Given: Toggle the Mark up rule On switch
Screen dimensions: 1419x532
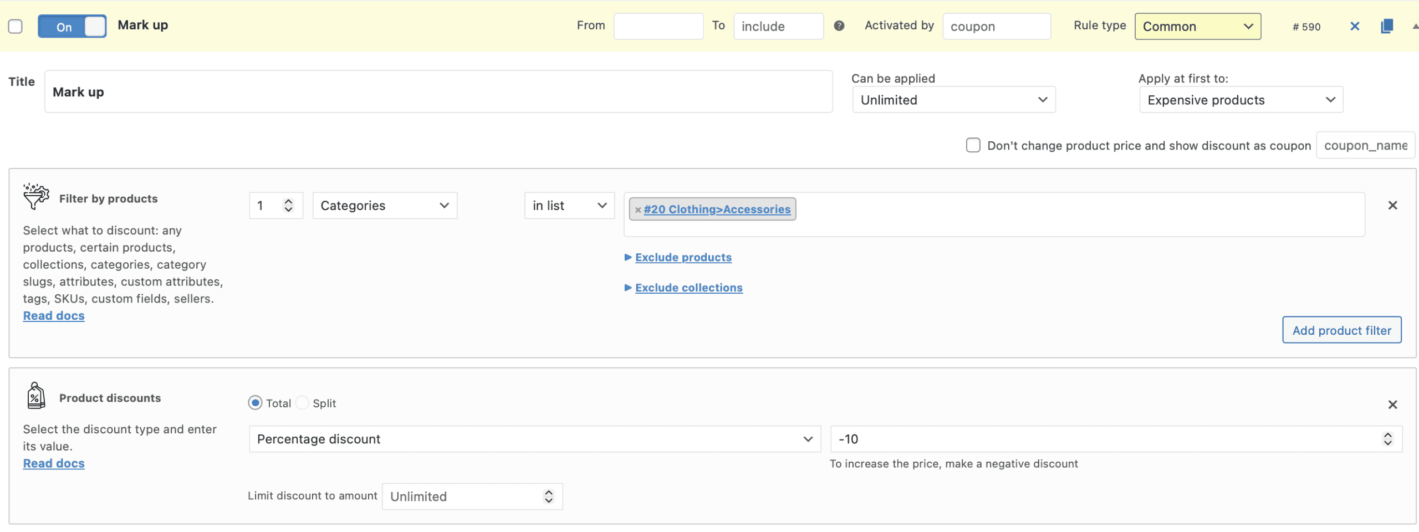Looking at the screenshot, I should click(72, 27).
